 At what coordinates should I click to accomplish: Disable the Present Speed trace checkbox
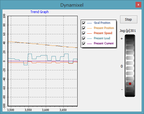84,33
